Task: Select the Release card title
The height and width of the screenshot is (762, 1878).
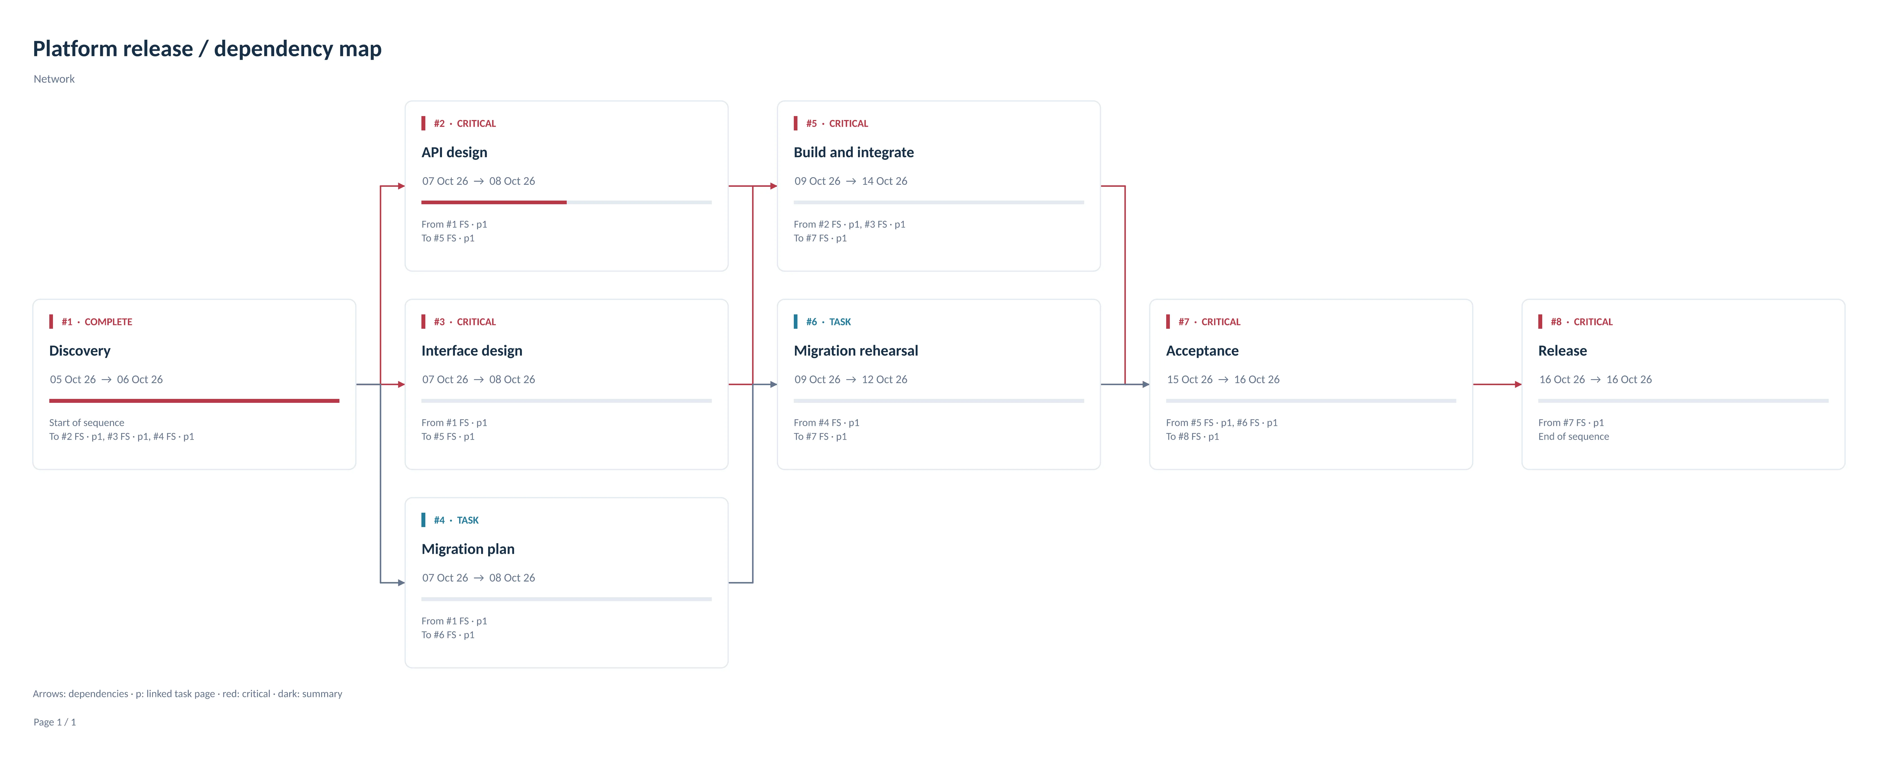Action: [1562, 351]
